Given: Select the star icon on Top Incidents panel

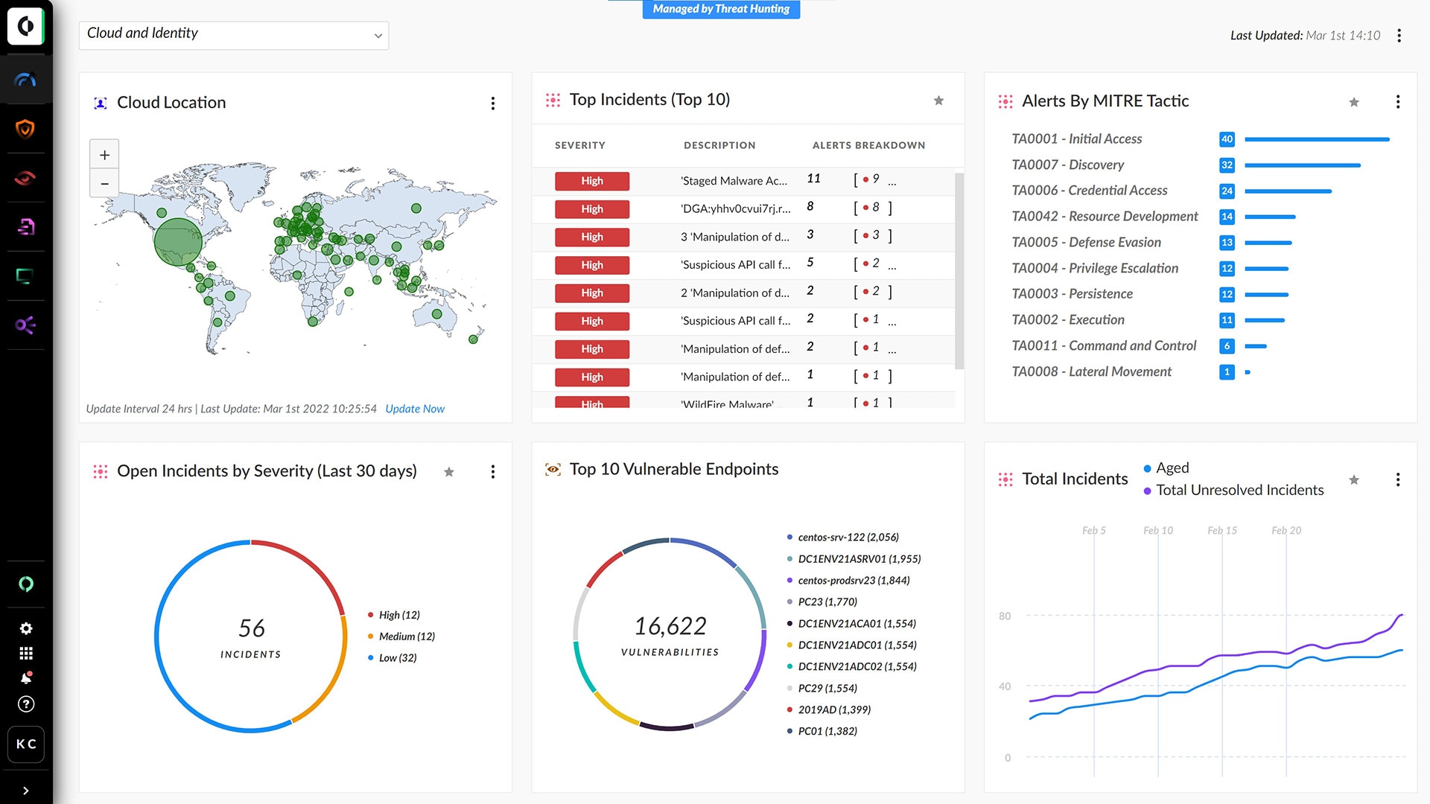Looking at the screenshot, I should [x=936, y=100].
